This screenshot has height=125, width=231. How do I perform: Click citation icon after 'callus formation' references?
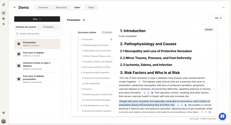(x=152, y=93)
